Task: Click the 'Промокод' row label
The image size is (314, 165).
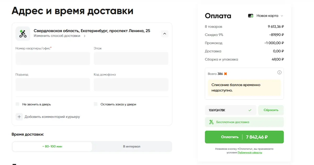Action: (214, 43)
